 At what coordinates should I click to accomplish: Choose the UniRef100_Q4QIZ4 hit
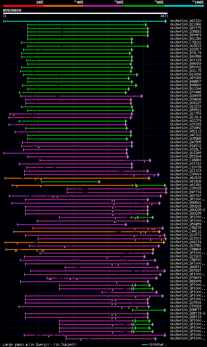click(186, 242)
